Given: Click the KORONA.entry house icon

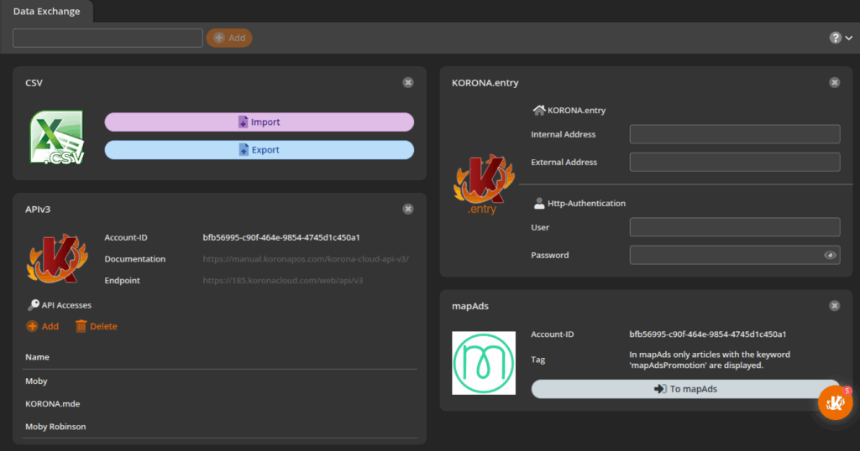Looking at the screenshot, I should pyautogui.click(x=539, y=110).
